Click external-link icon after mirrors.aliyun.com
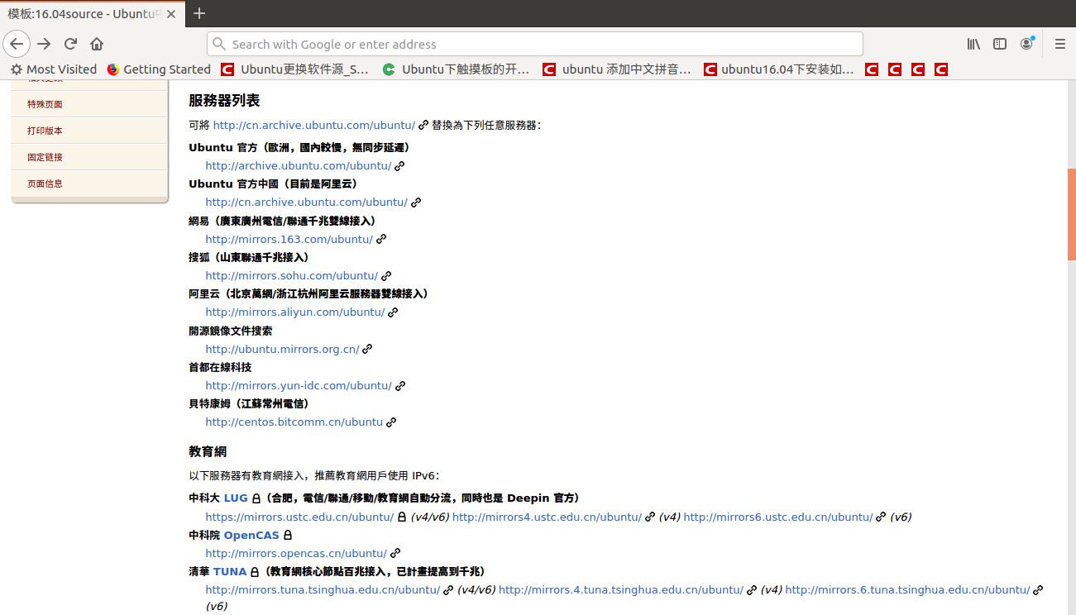 pyautogui.click(x=393, y=312)
